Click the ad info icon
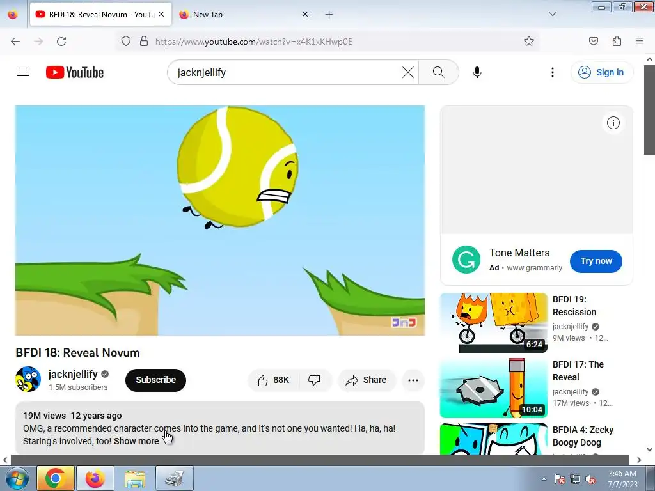This screenshot has height=491, width=655. pyautogui.click(x=613, y=123)
